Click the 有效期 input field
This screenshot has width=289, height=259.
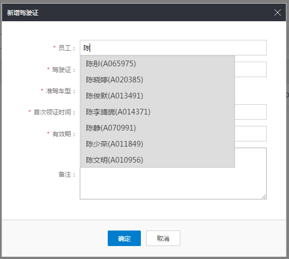[x=251, y=134]
